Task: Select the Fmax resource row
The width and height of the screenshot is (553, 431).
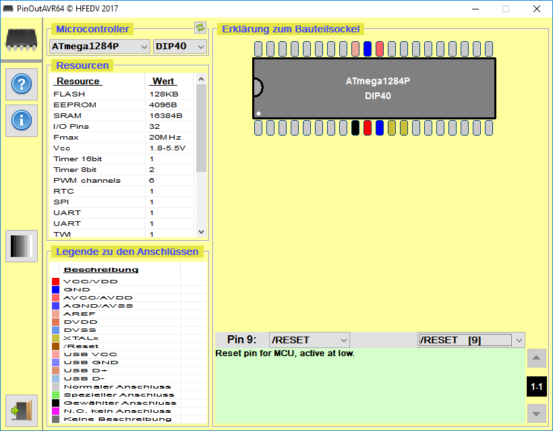Action: [122, 137]
